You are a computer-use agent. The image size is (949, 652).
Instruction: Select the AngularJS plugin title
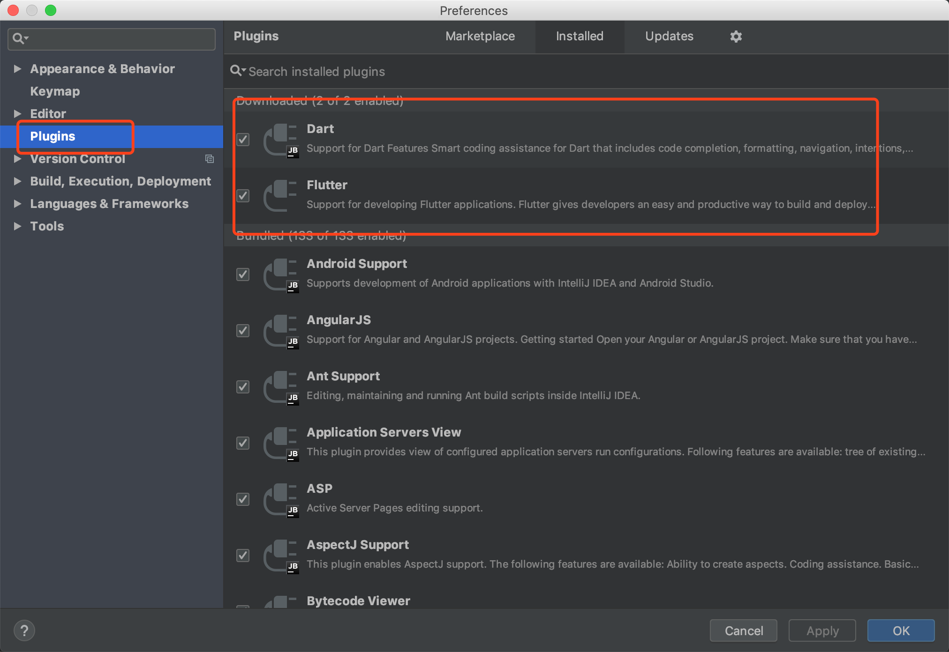pyautogui.click(x=339, y=320)
